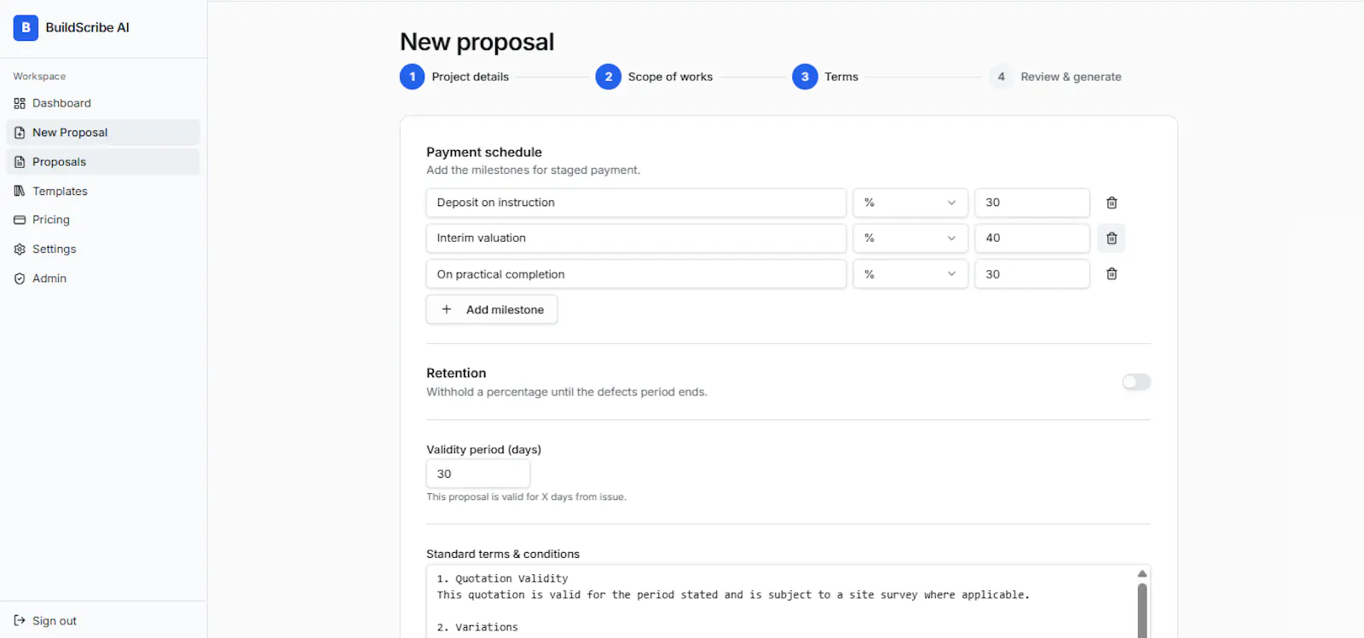This screenshot has width=1364, height=638.
Task: Open Proposals in the sidebar
Action: pos(103,162)
